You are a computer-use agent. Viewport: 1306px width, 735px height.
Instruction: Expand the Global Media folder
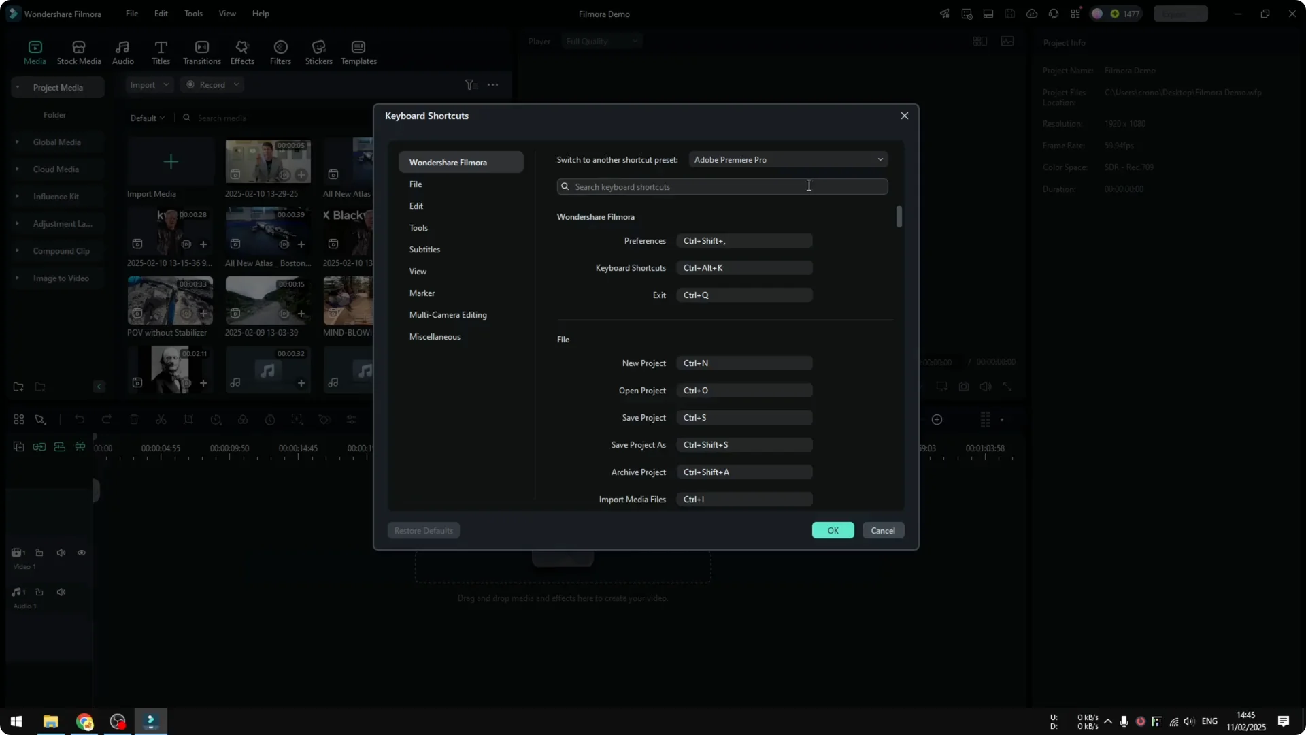tap(18, 142)
